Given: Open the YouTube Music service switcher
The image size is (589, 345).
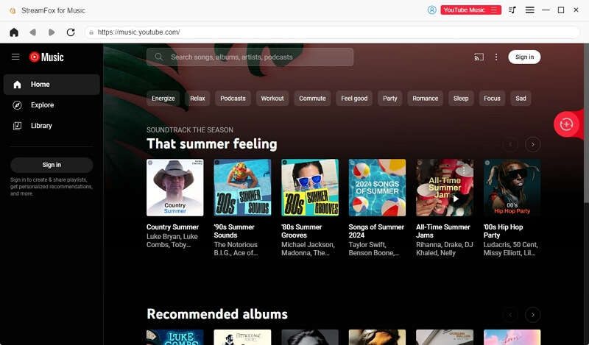Looking at the screenshot, I should (x=470, y=10).
